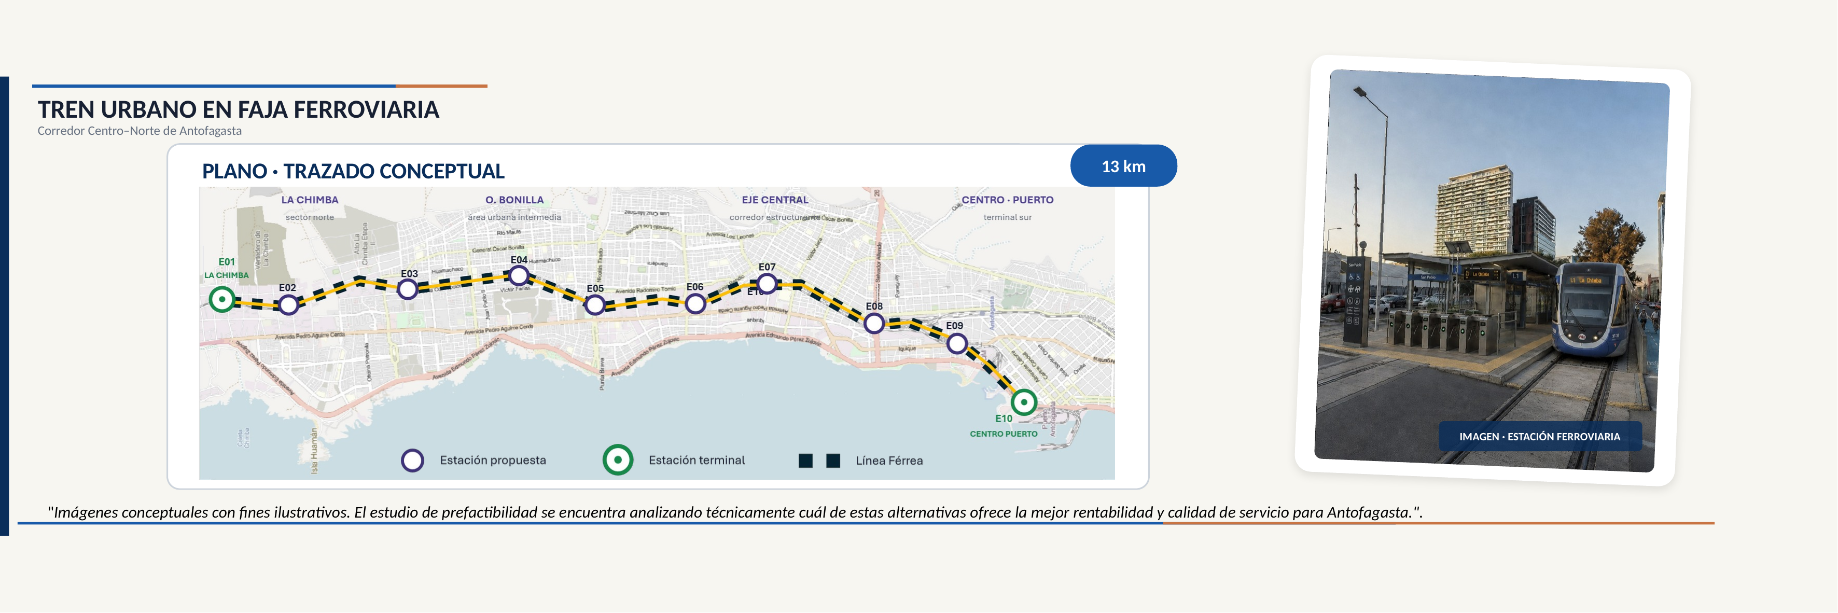Click the E02 station circle on the map
Viewport: 1838px width, 613px height.
pos(288,305)
